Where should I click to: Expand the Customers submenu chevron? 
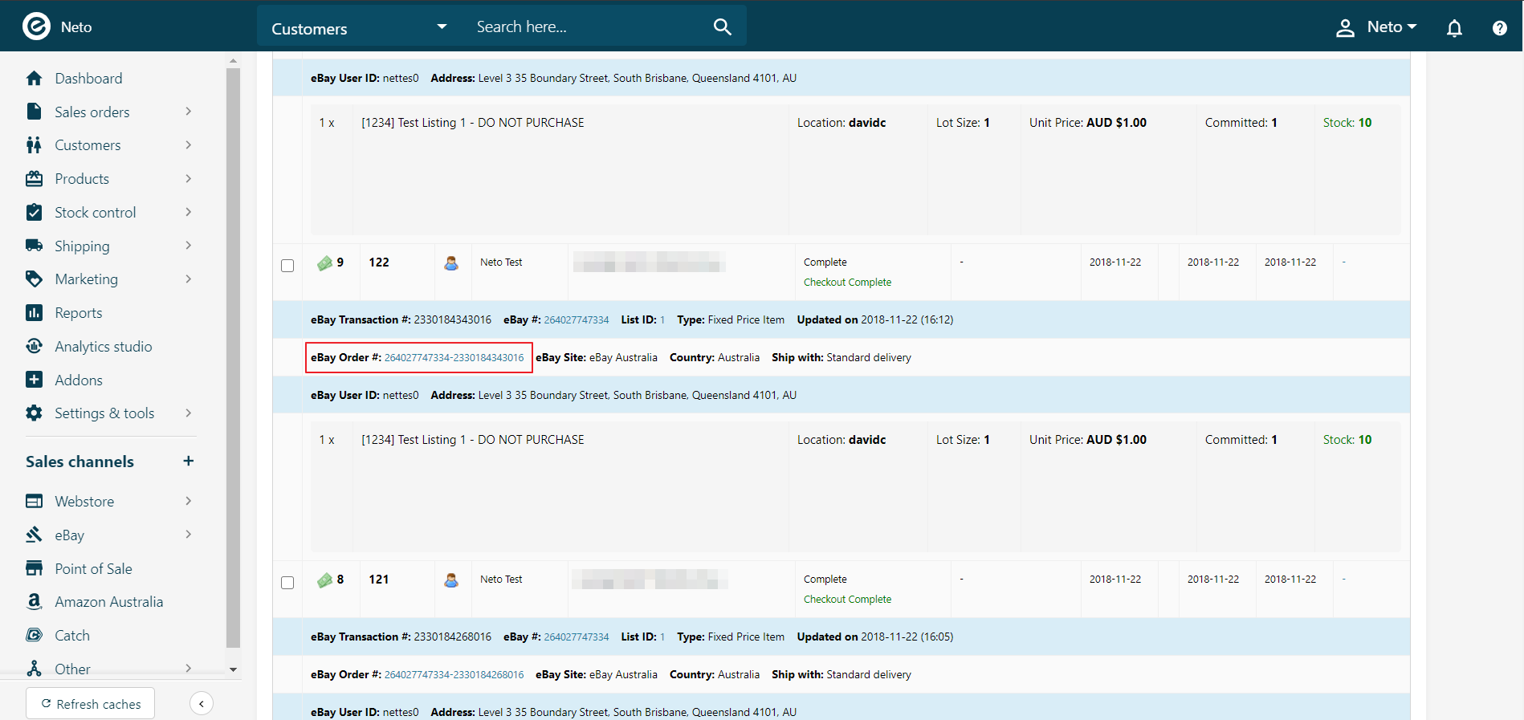click(x=189, y=145)
